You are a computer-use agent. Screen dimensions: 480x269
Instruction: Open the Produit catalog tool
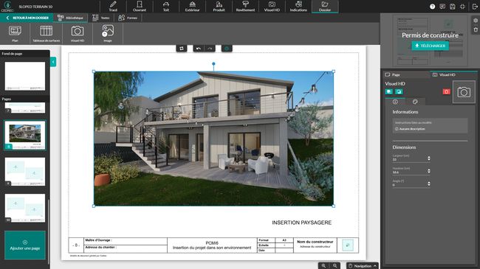point(219,6)
